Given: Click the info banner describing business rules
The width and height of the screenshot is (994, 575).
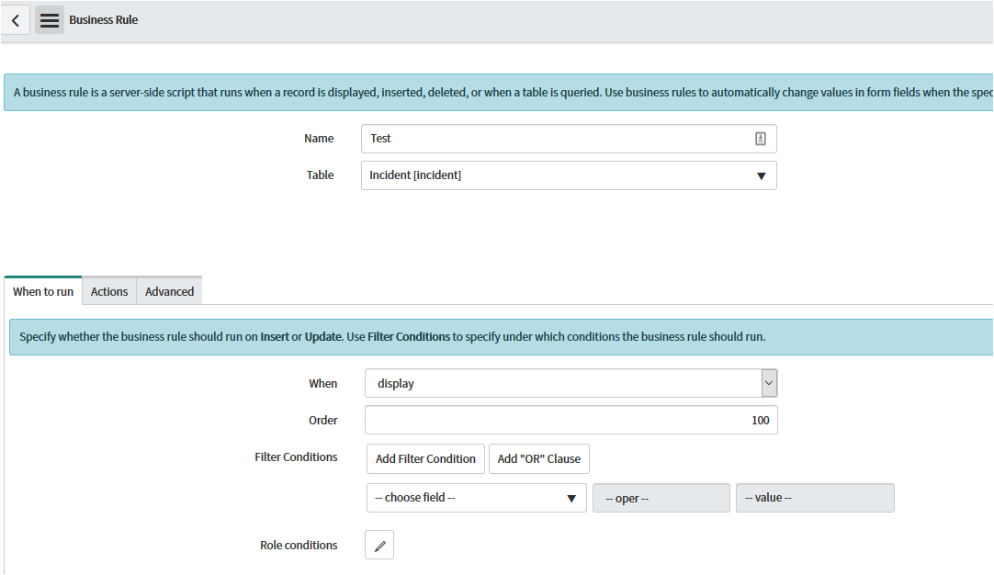Looking at the screenshot, I should (x=498, y=93).
